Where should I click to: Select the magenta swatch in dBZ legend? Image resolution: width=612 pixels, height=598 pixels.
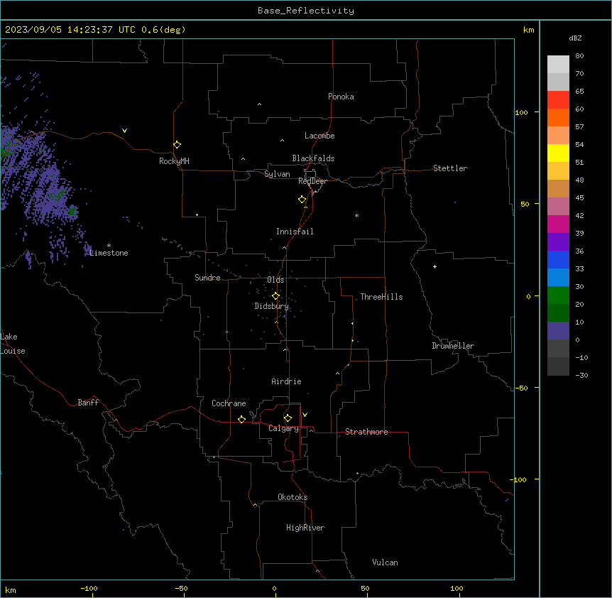(x=558, y=224)
